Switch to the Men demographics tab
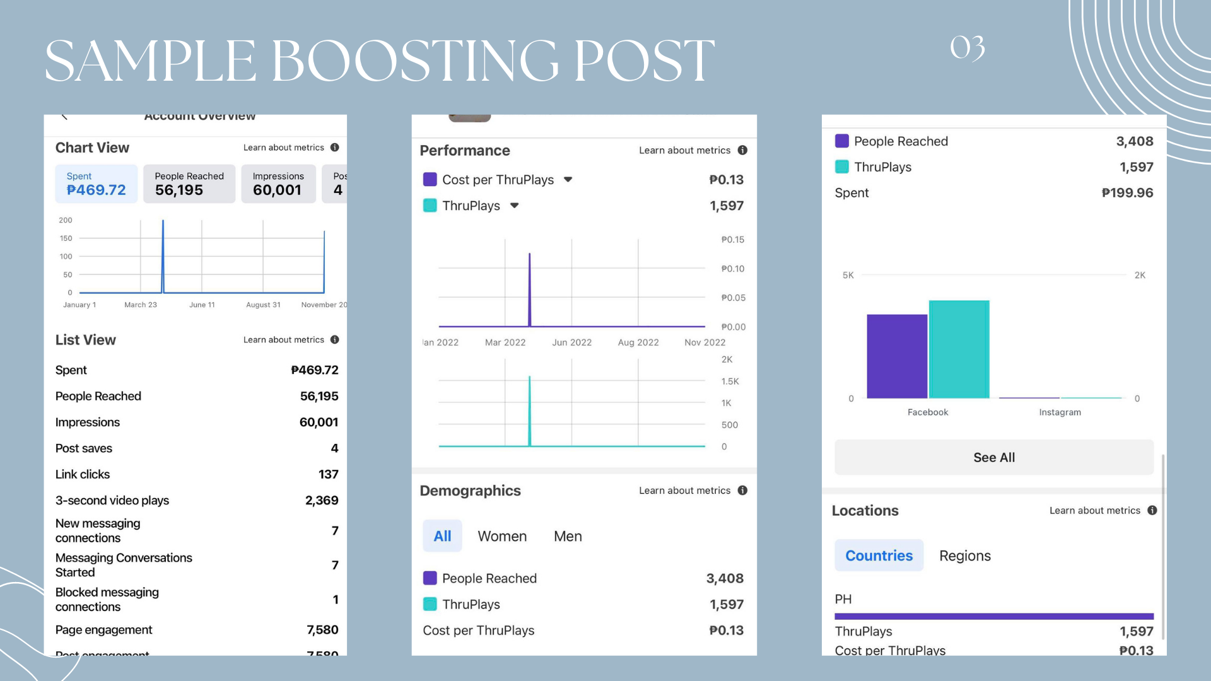 point(568,537)
